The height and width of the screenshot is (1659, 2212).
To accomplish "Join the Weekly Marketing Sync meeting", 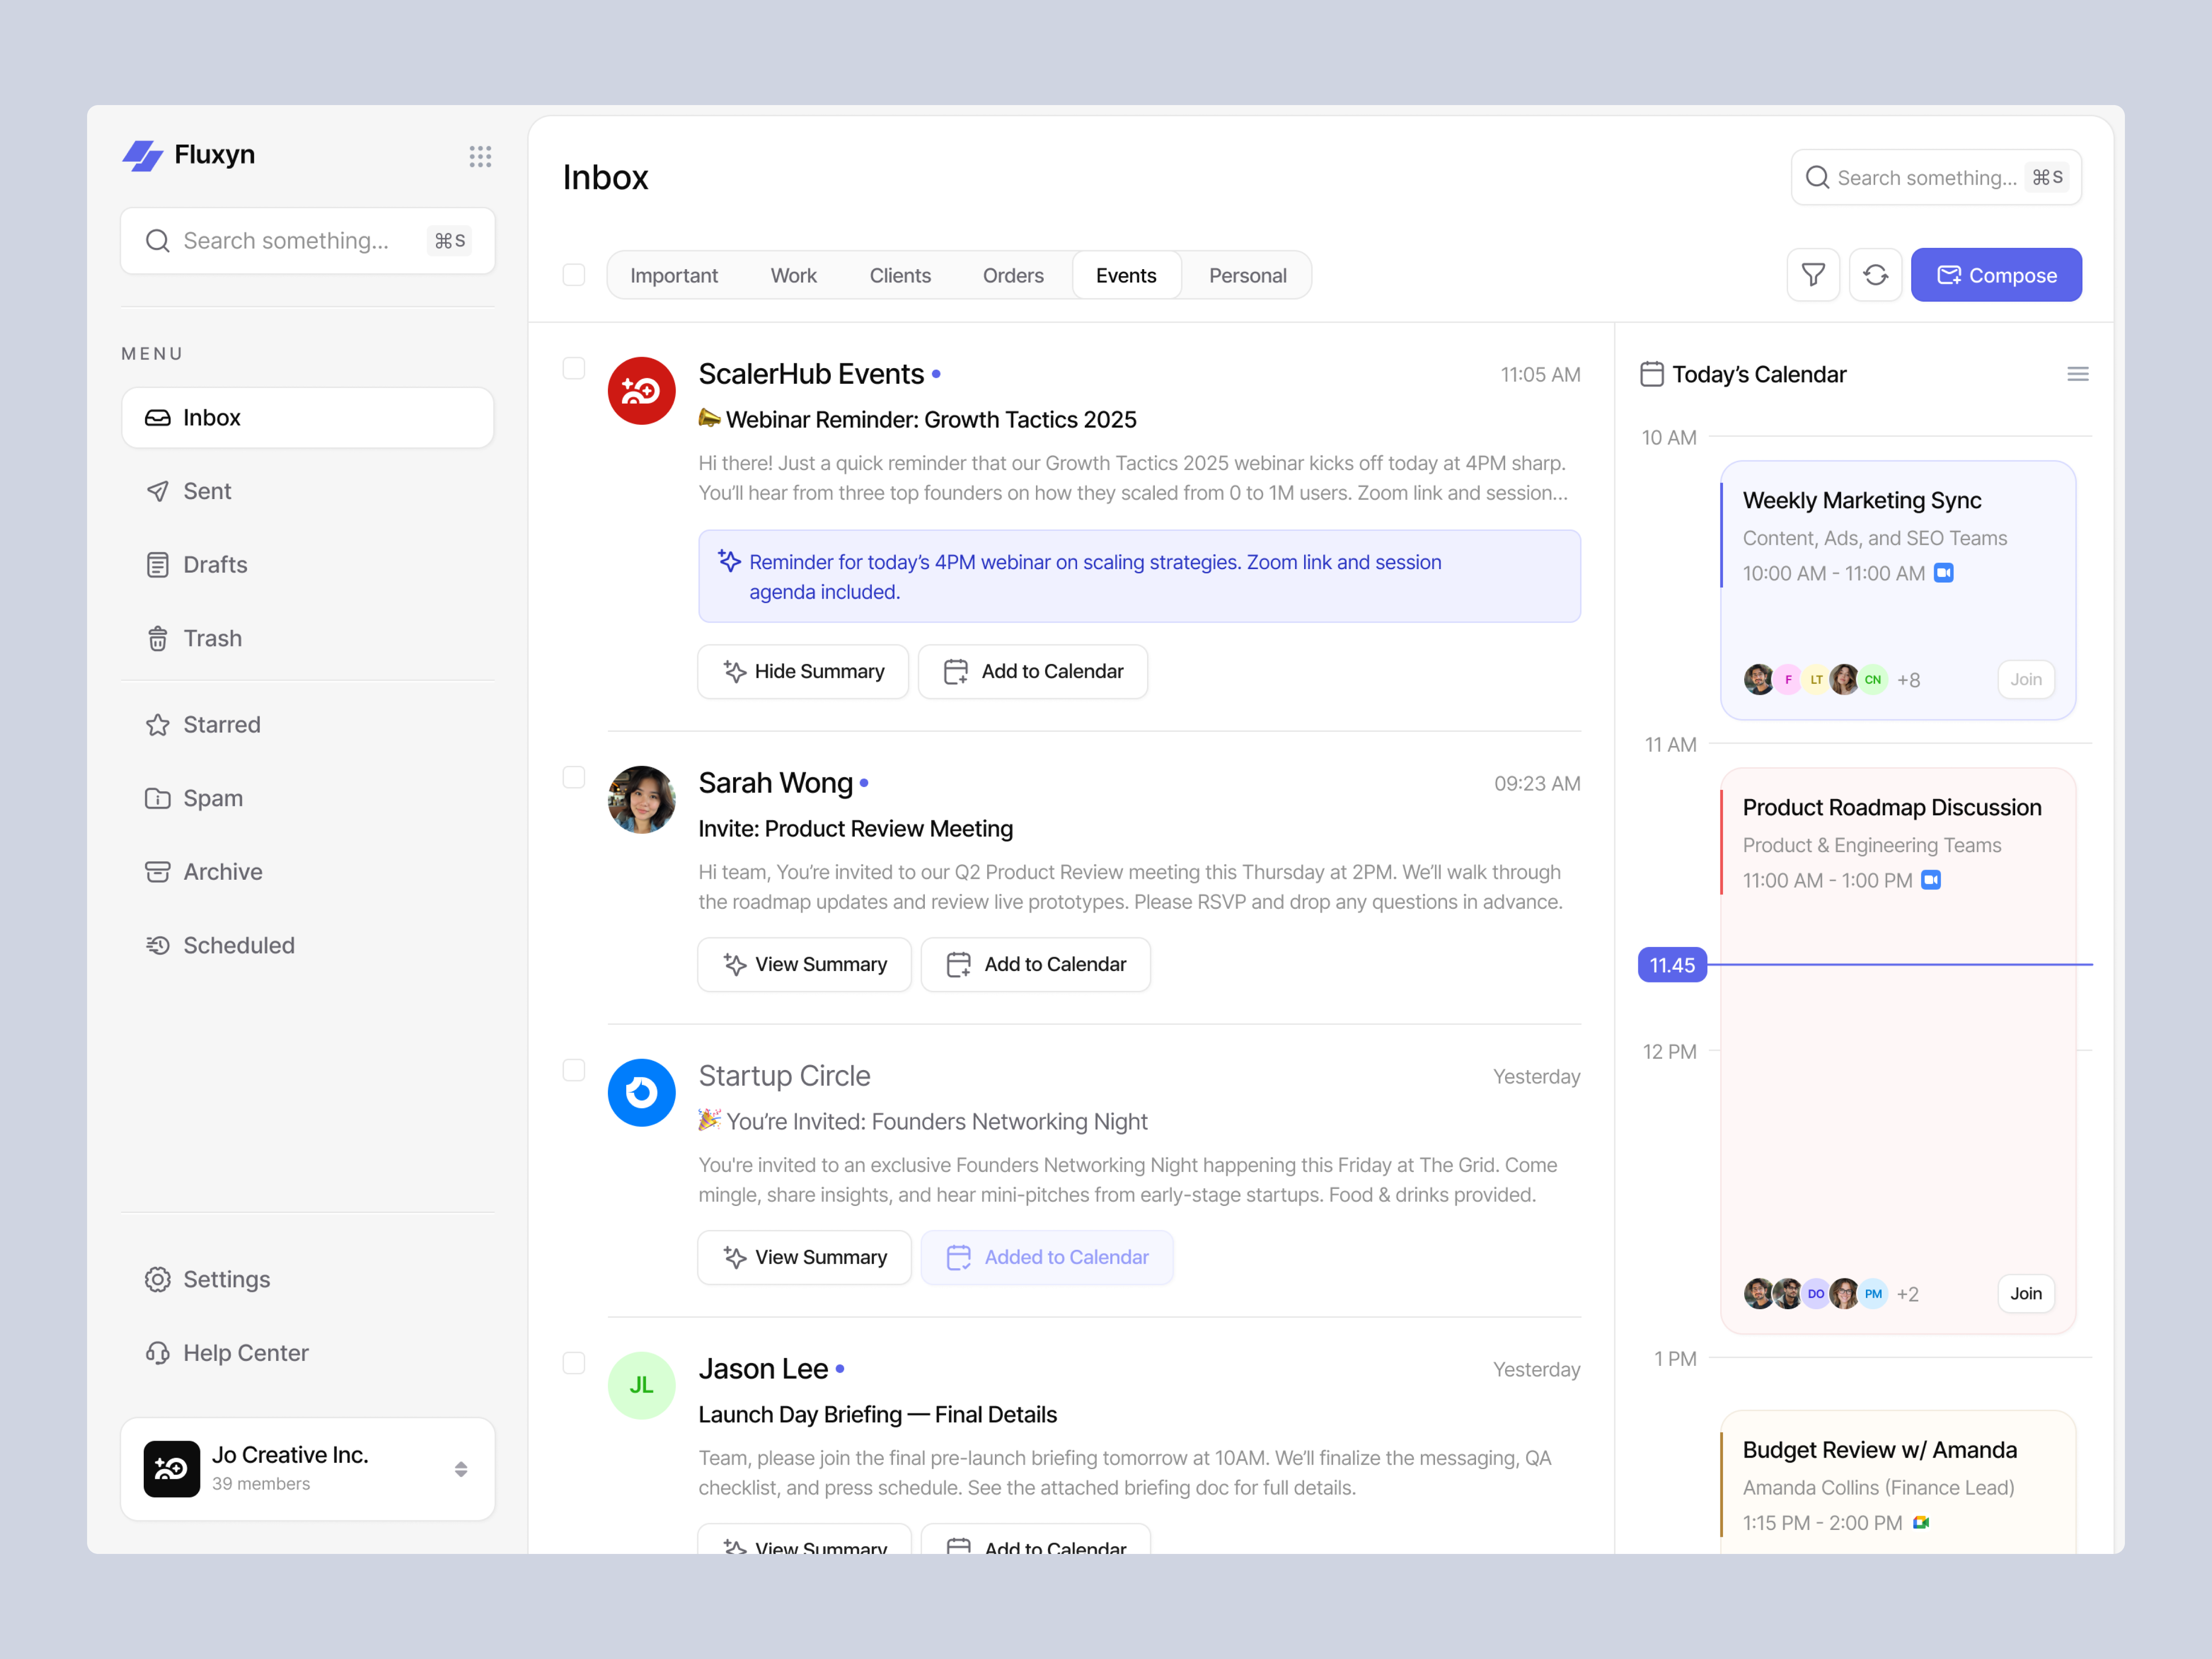I will tap(2026, 679).
